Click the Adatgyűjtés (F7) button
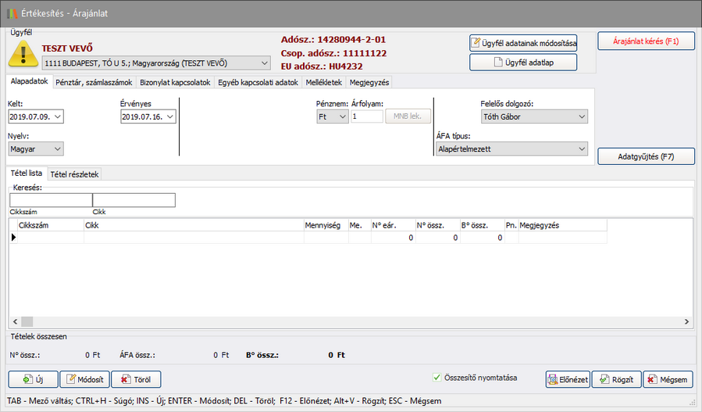The width and height of the screenshot is (702, 412). (x=646, y=156)
